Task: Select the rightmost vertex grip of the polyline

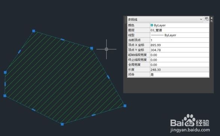Action: pyautogui.click(x=125, y=106)
